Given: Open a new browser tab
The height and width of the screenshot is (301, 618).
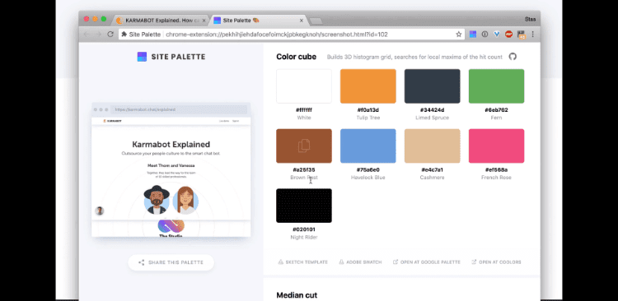Looking at the screenshot, I should pyautogui.click(x=316, y=21).
